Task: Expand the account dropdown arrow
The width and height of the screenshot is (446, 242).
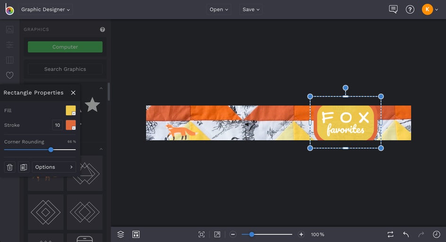Action: point(437,9)
